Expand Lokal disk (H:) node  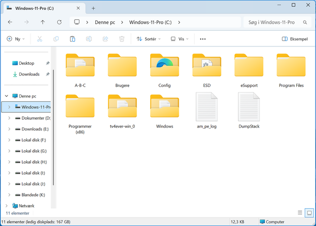point(9,162)
